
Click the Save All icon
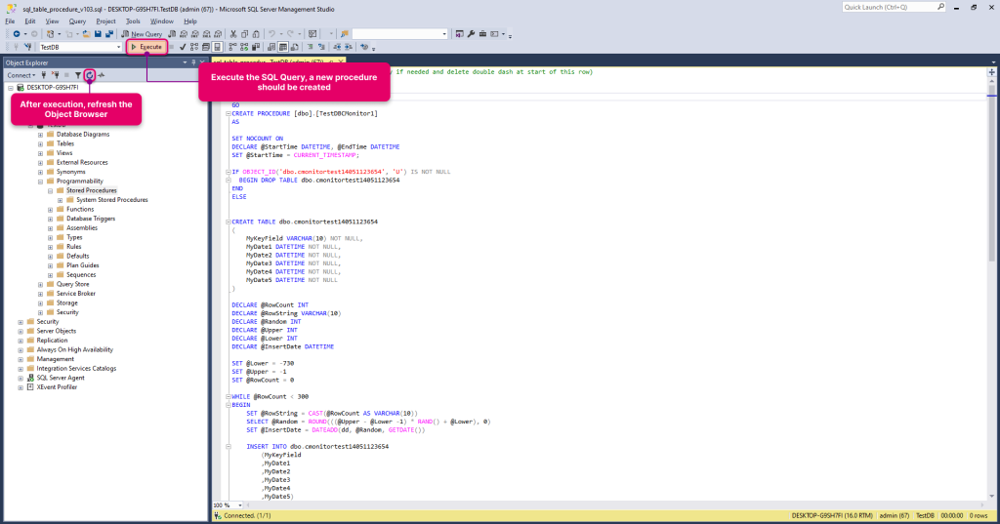click(x=109, y=34)
